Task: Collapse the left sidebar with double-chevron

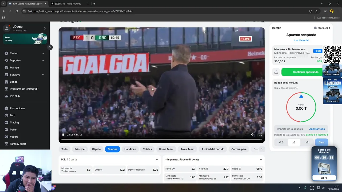Action: pyautogui.click(x=50, y=47)
